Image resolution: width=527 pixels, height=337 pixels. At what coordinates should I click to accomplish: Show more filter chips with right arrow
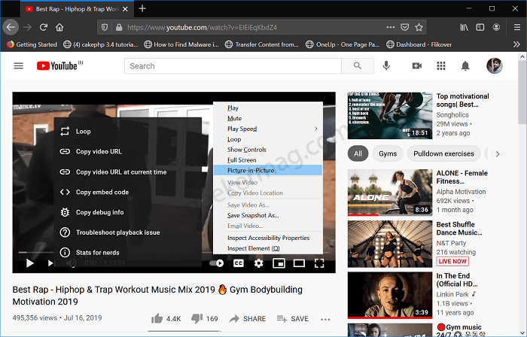point(498,153)
